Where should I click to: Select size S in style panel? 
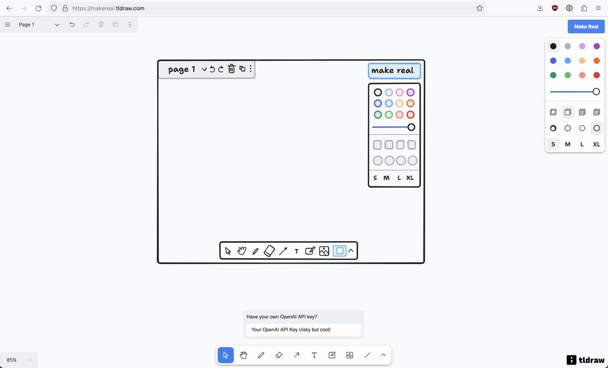(x=553, y=144)
